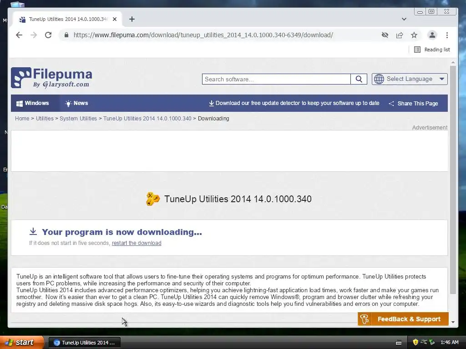466x349 pixels.
Task: Click into the Search software field
Action: point(276,79)
